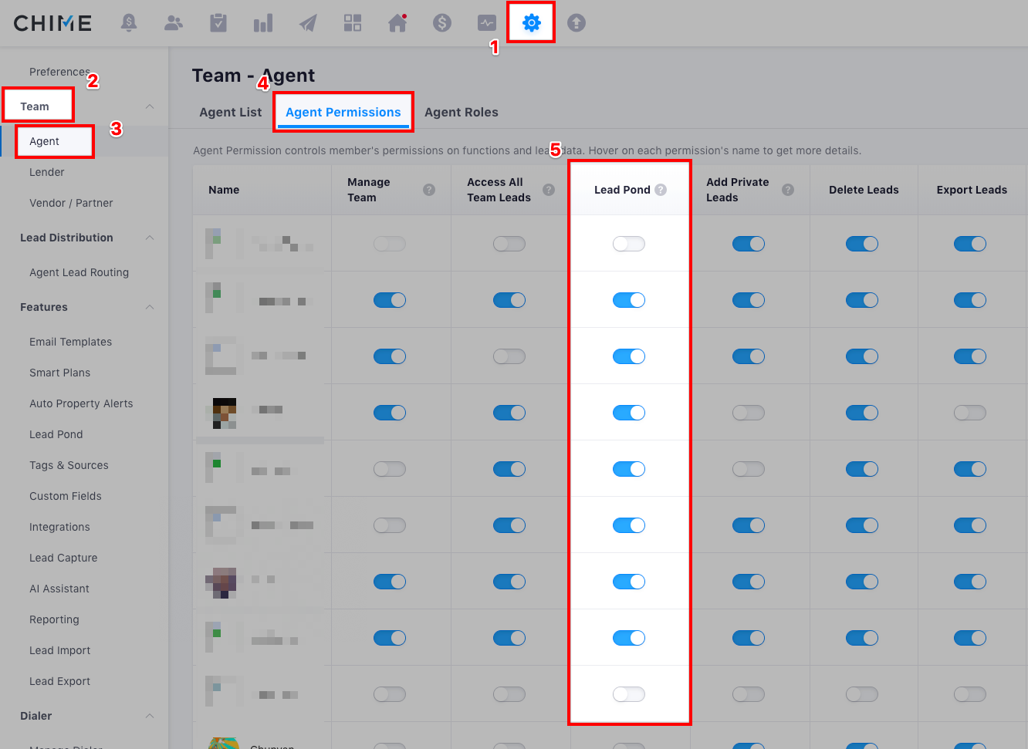Open the bar chart reporting icon

click(x=263, y=24)
